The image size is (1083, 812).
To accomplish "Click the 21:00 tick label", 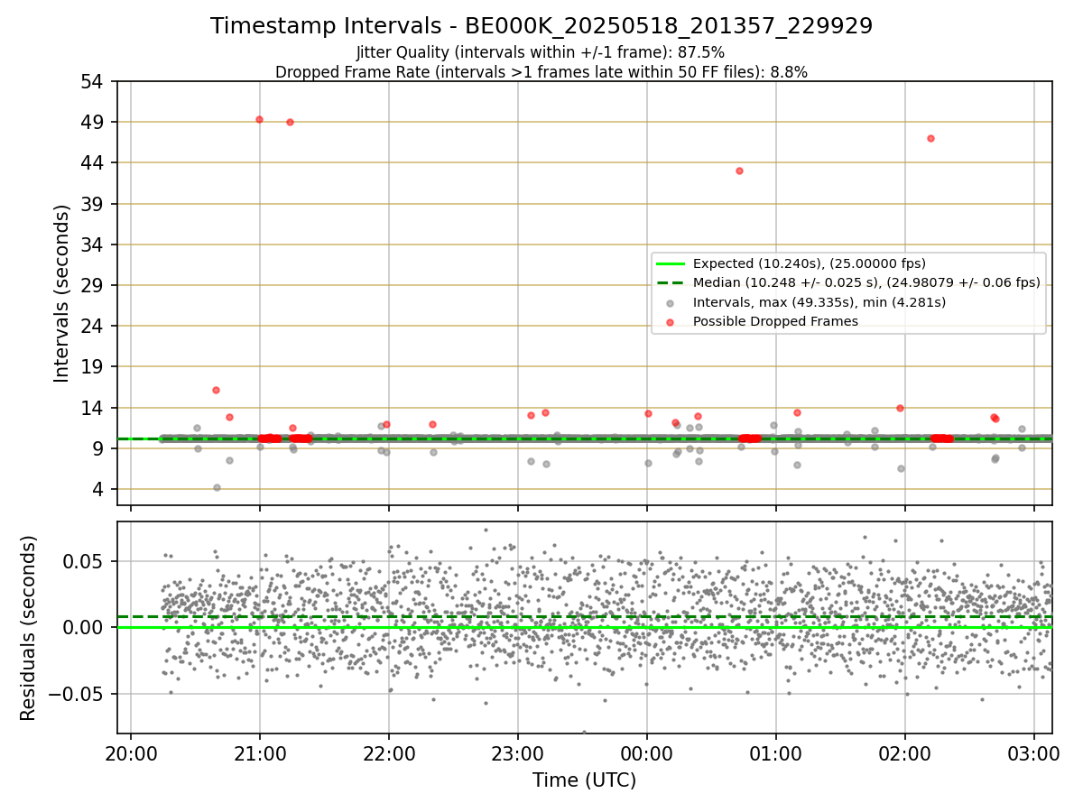I will (260, 752).
